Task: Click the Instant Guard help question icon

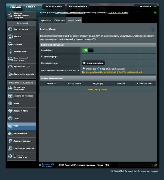Action: 153,29
